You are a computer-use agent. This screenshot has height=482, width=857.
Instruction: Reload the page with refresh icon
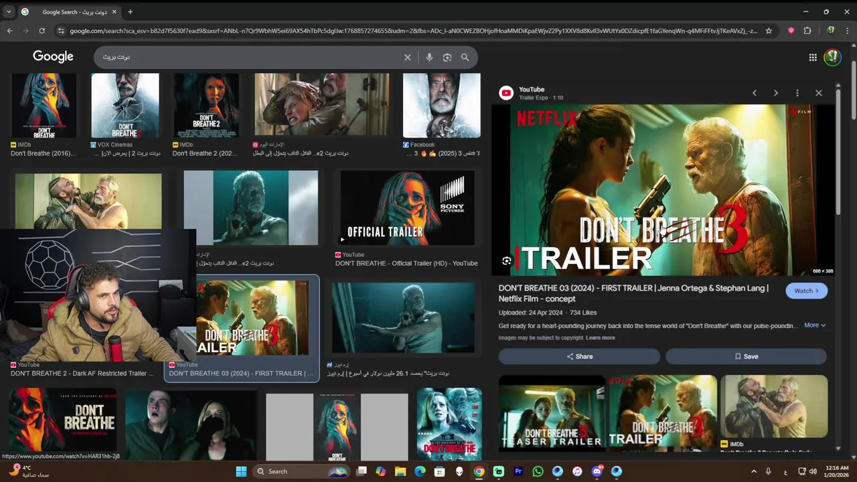click(42, 31)
